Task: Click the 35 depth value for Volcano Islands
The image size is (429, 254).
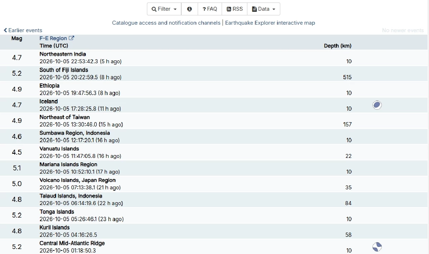Action: 348,187
